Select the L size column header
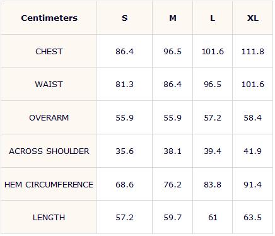 pos(213,18)
